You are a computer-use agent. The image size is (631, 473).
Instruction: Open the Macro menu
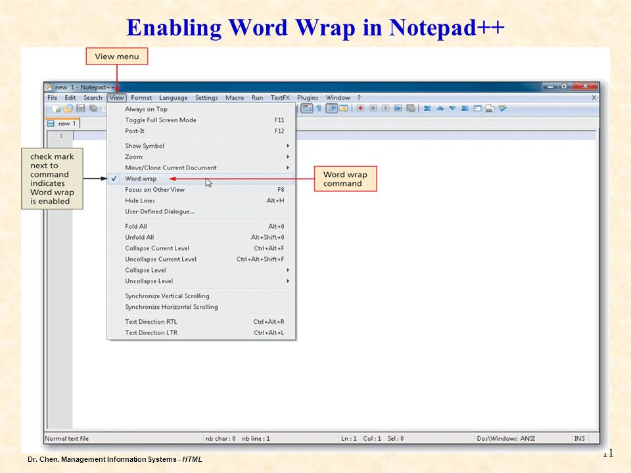tap(235, 97)
